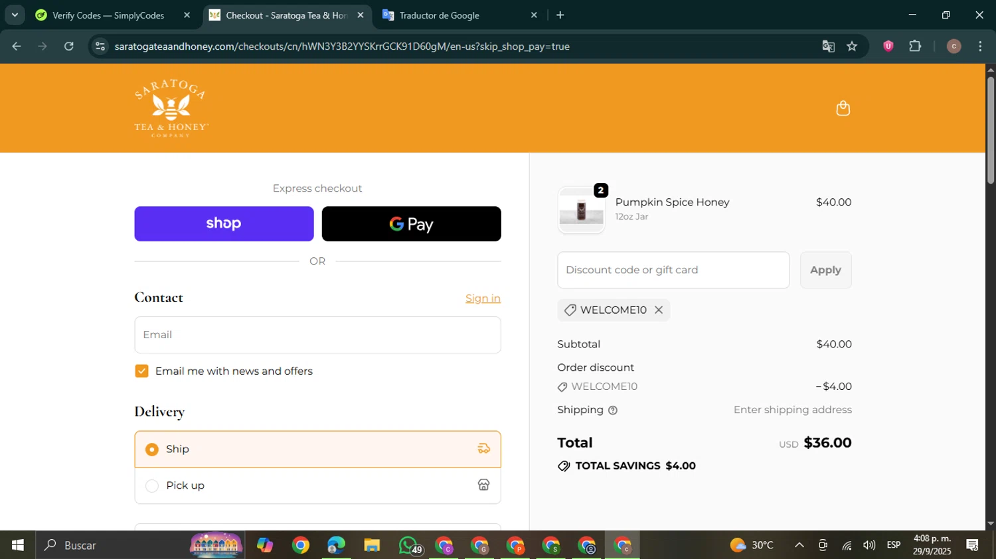
Task: Pay with the Shop Pay button
Action: [224, 223]
